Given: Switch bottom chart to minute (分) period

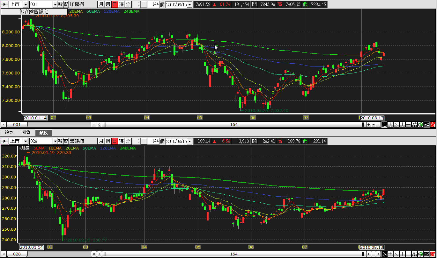Looking at the screenshot, I should 128,141.
